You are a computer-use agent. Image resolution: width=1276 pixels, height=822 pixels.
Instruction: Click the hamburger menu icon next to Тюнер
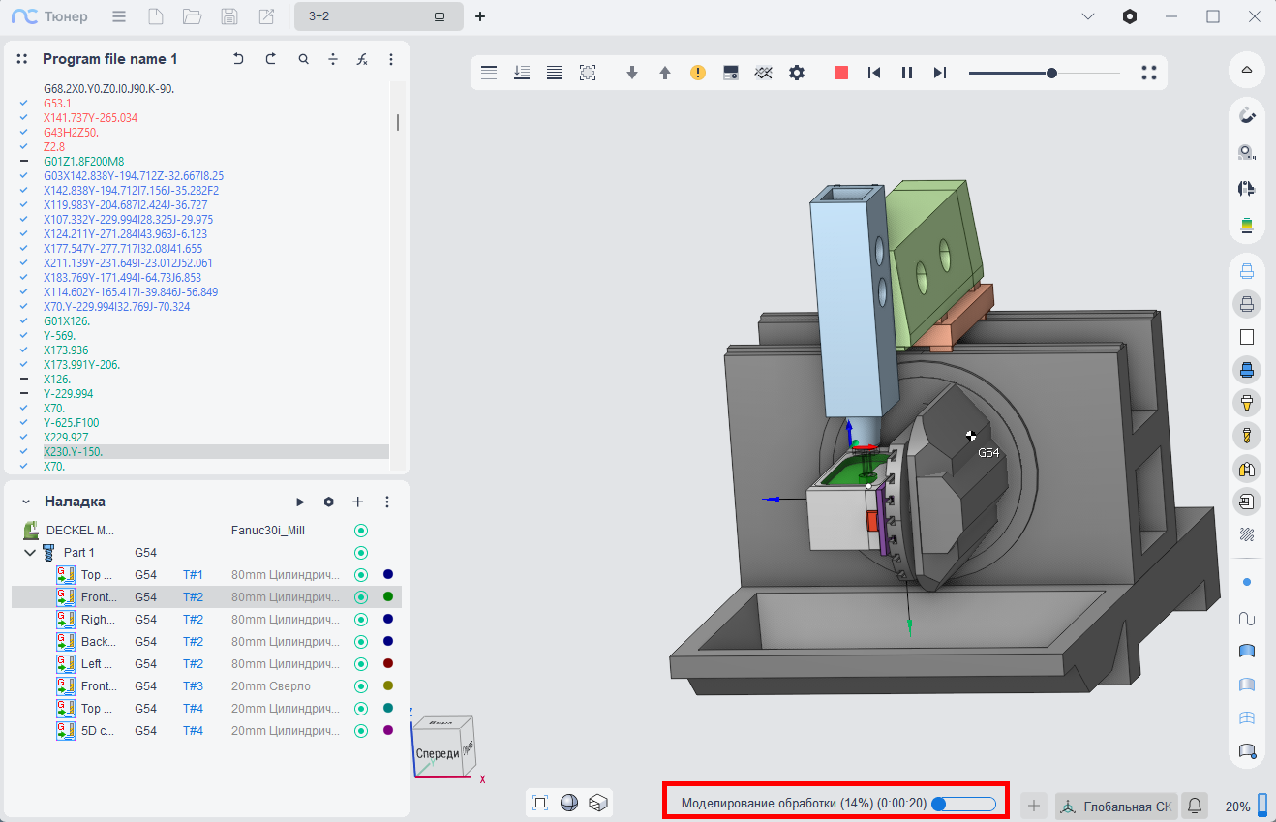(118, 16)
